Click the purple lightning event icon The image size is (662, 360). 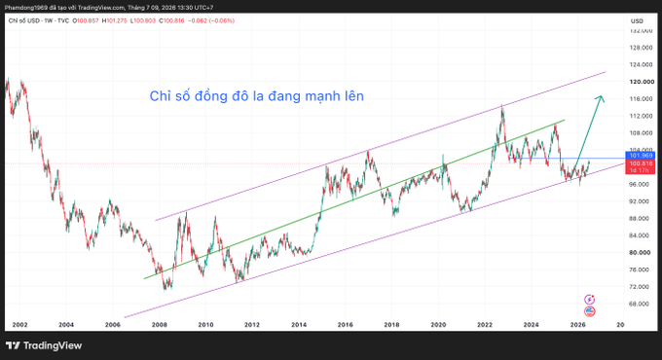coord(589,300)
